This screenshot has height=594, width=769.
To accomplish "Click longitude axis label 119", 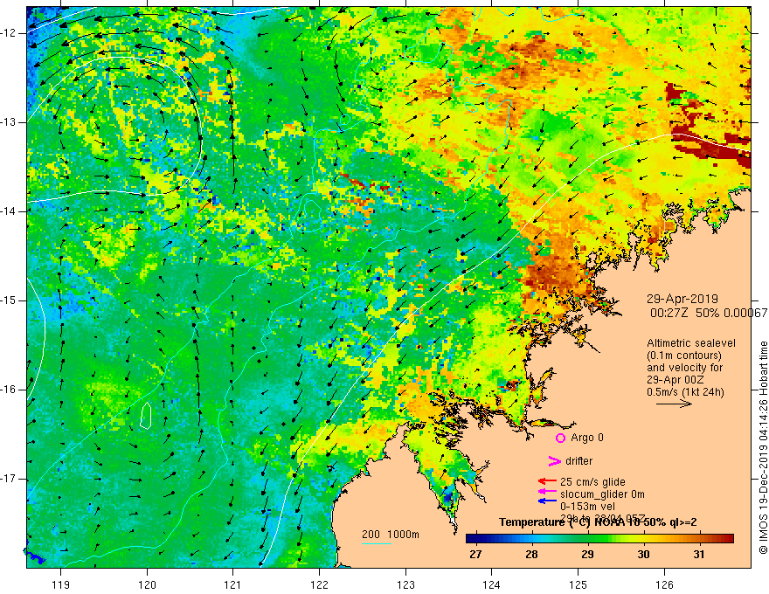I will pos(61,584).
